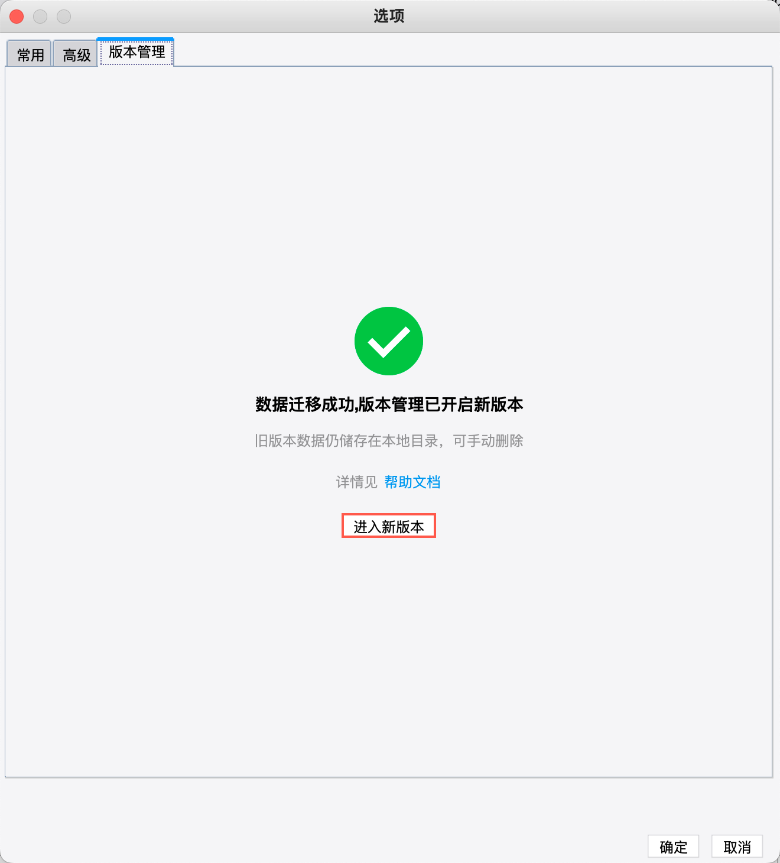
Task: Open the 帮助文档 link
Action: click(x=412, y=482)
